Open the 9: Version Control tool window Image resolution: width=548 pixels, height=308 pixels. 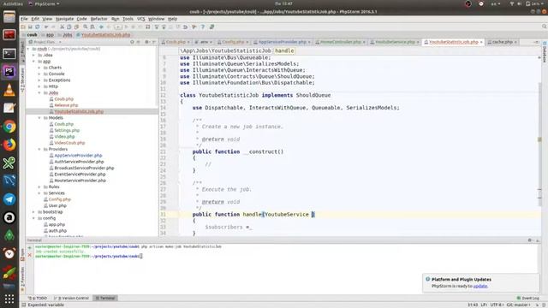[71, 299]
